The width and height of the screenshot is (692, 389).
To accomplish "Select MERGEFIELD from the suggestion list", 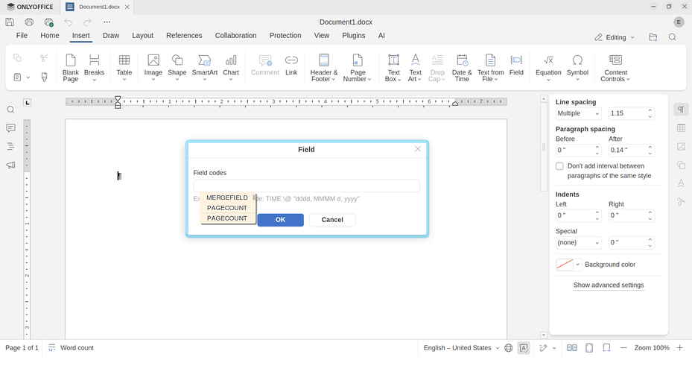I will coord(227,197).
